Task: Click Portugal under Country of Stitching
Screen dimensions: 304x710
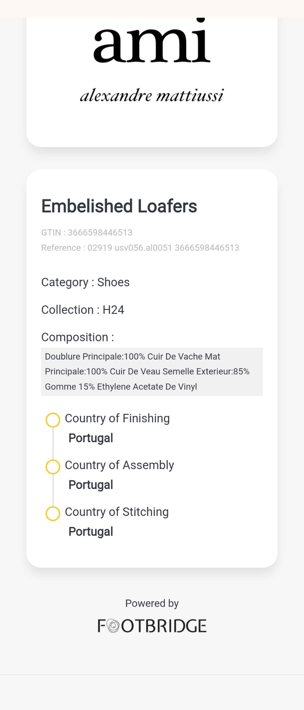Action: tap(91, 532)
